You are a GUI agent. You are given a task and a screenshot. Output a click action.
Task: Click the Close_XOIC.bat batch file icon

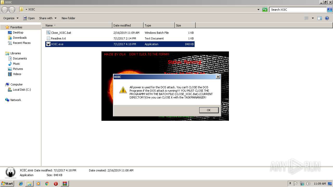coord(48,33)
